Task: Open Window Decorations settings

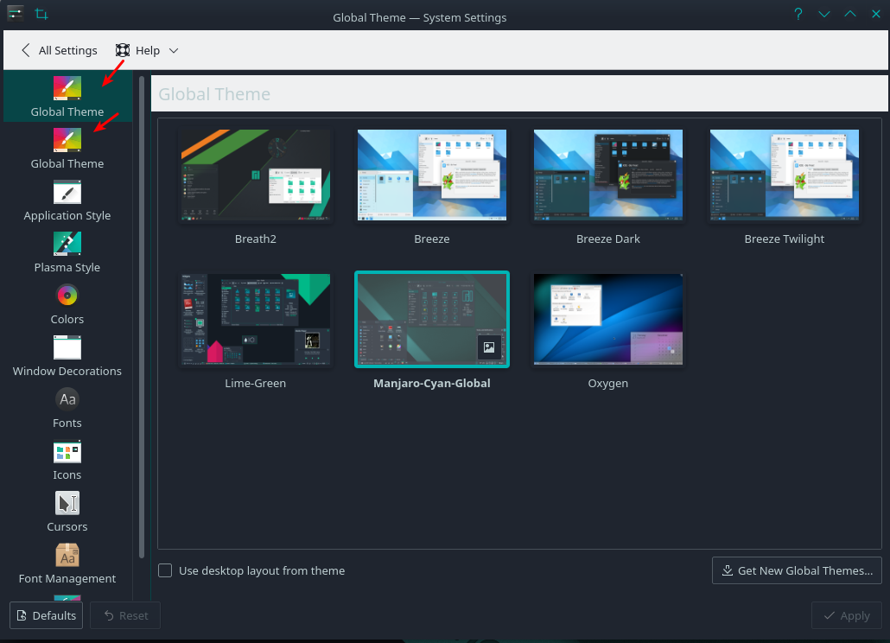Action: pyautogui.click(x=67, y=356)
